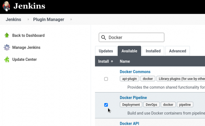Uncheck the Docker Pipeline install checkbox
The width and height of the screenshot is (205, 126).
pyautogui.click(x=106, y=105)
